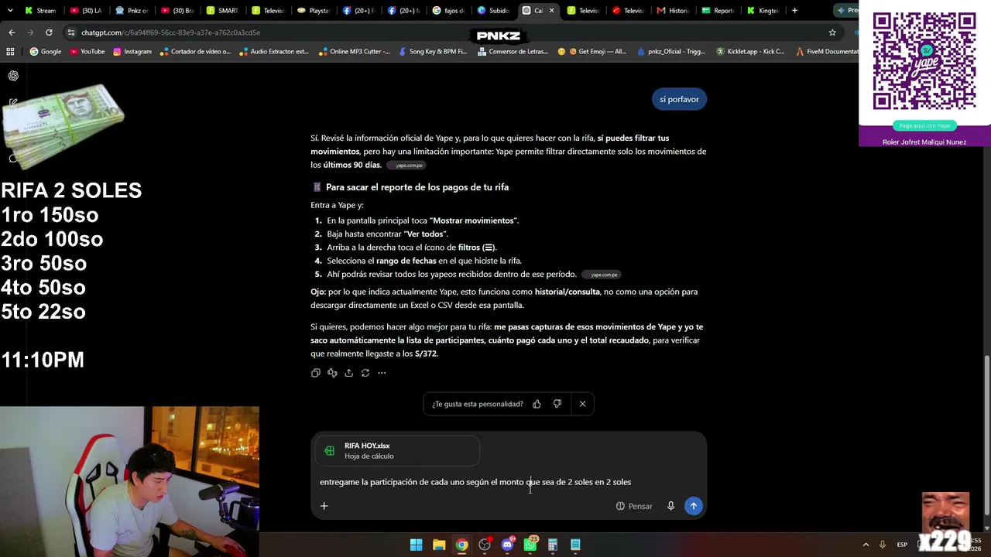Share the response with the share icon
The image size is (991, 557).
(x=348, y=373)
